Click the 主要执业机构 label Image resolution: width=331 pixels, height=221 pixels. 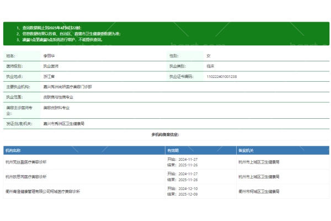pos(18,87)
